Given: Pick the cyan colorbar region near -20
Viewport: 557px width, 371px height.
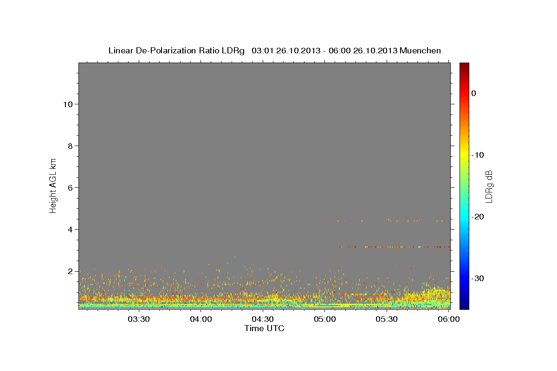Looking at the screenshot, I should [x=464, y=217].
